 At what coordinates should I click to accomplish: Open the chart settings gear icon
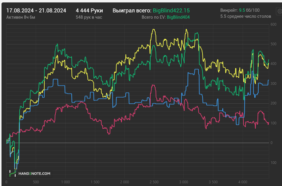coord(279,11)
